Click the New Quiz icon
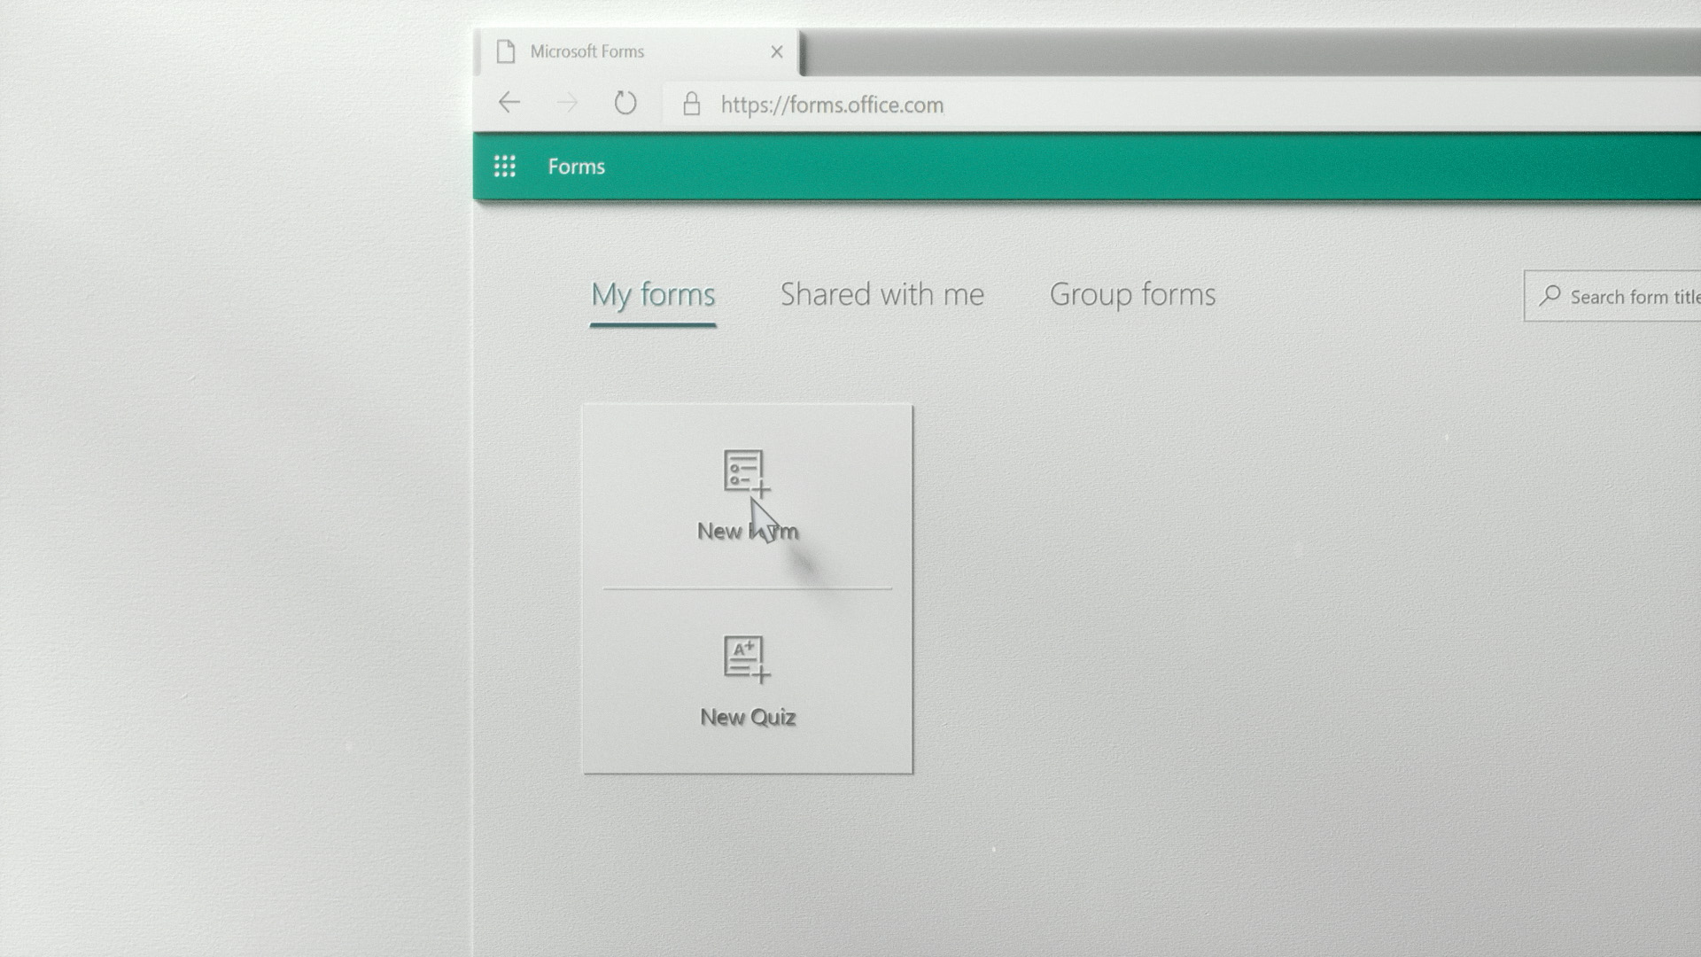 pos(746,660)
